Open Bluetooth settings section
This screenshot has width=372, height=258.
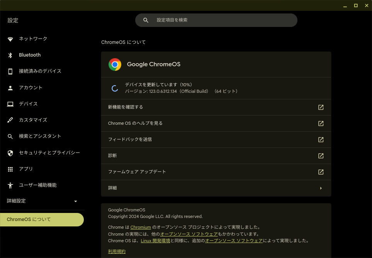(x=30, y=55)
